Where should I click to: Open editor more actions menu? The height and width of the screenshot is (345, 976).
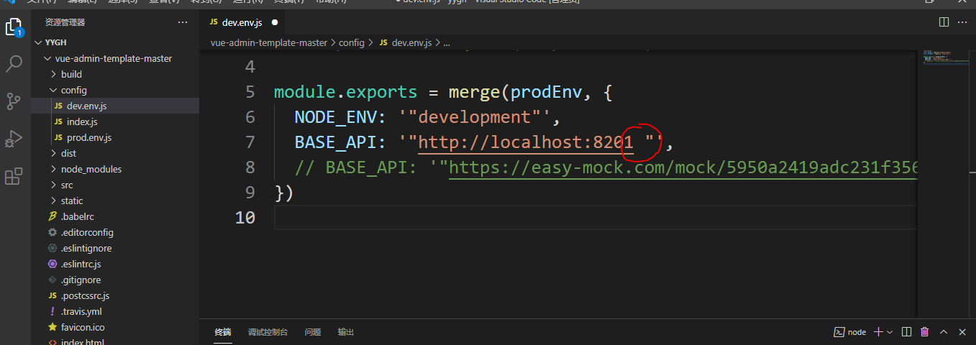963,22
